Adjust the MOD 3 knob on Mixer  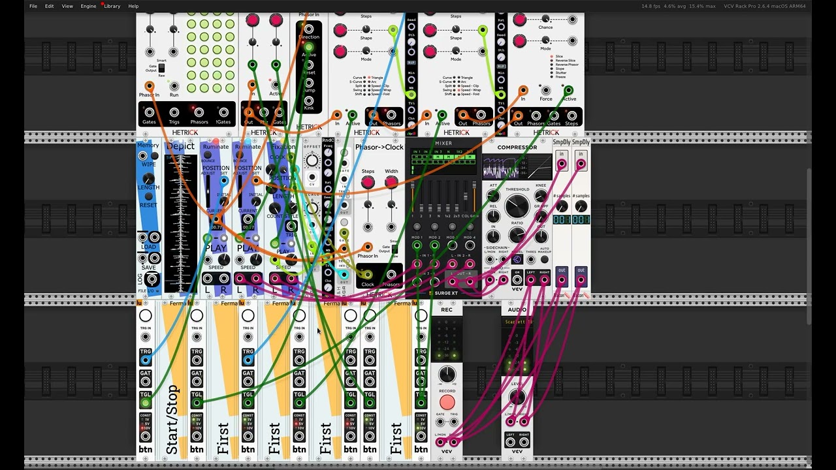(452, 227)
